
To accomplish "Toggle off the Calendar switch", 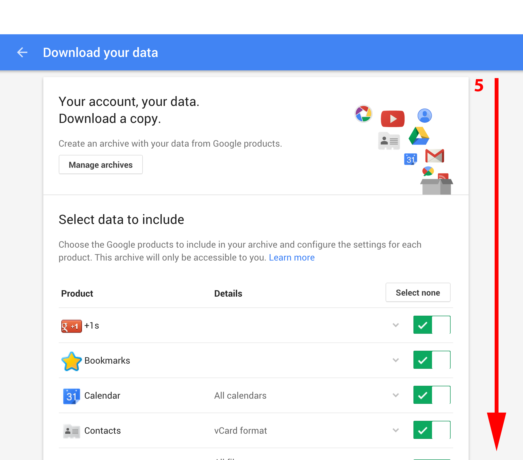I will [x=432, y=395].
